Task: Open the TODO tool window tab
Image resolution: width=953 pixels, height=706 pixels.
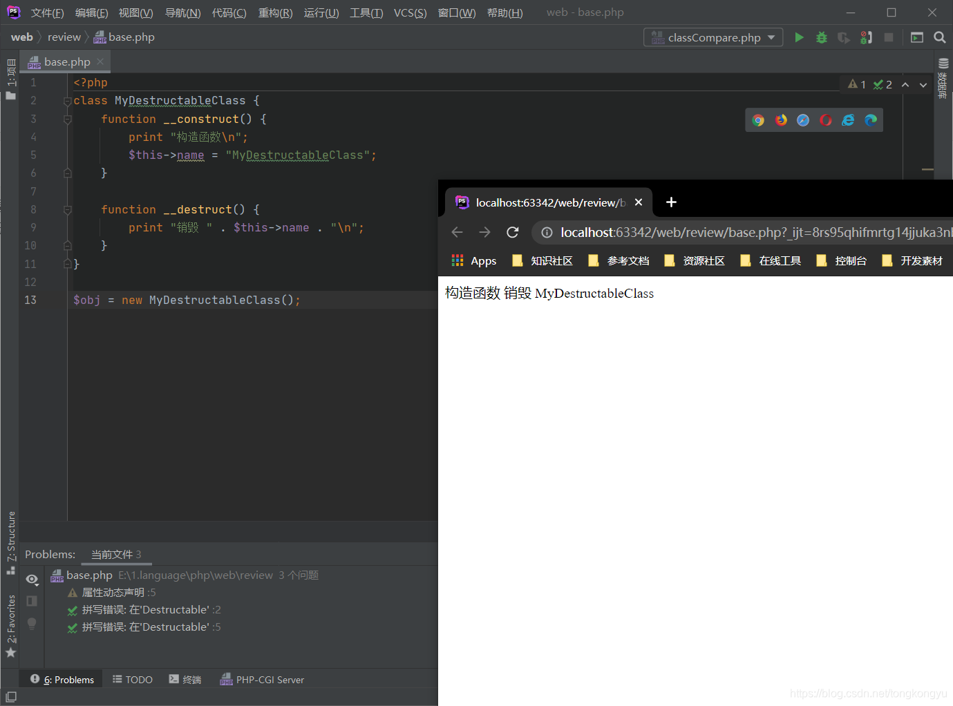Action: point(133,680)
